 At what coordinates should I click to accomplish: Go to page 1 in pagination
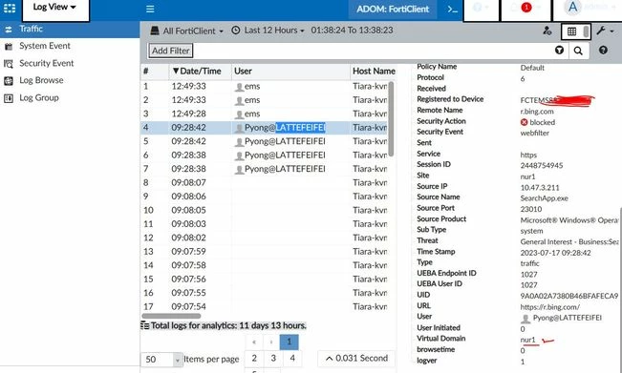[290, 342]
